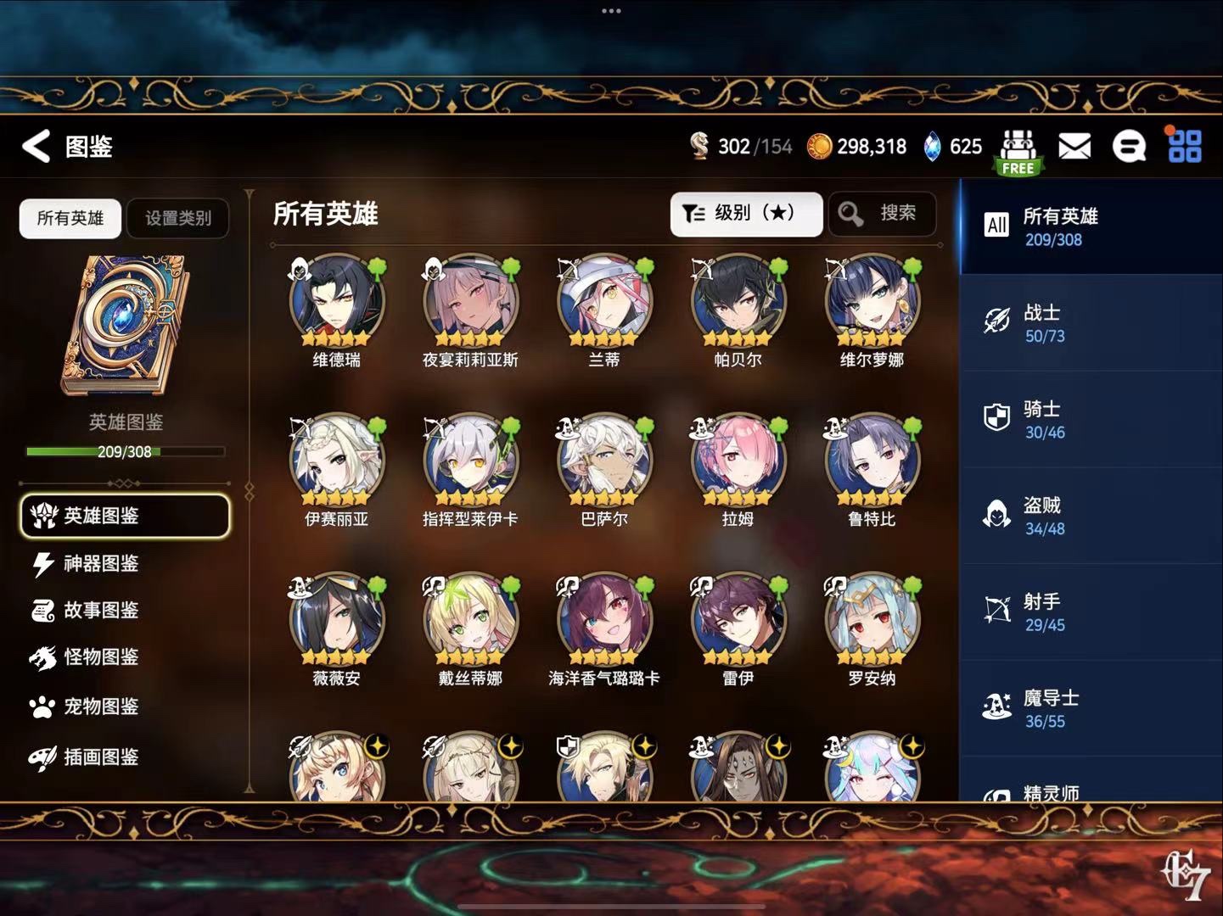
Task: Open the chat bubble icon
Action: [1129, 147]
